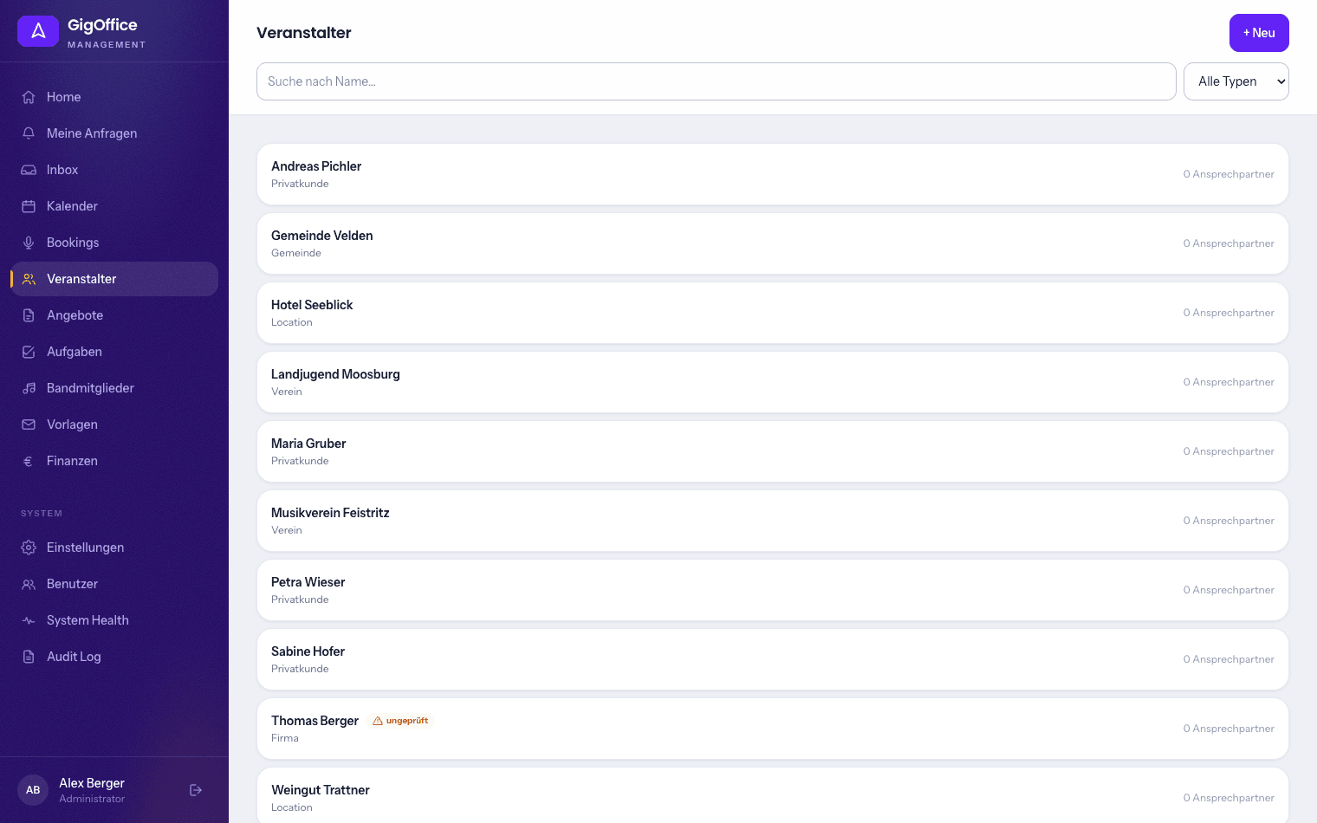Open the Gemeinde Velden entry

(773, 243)
